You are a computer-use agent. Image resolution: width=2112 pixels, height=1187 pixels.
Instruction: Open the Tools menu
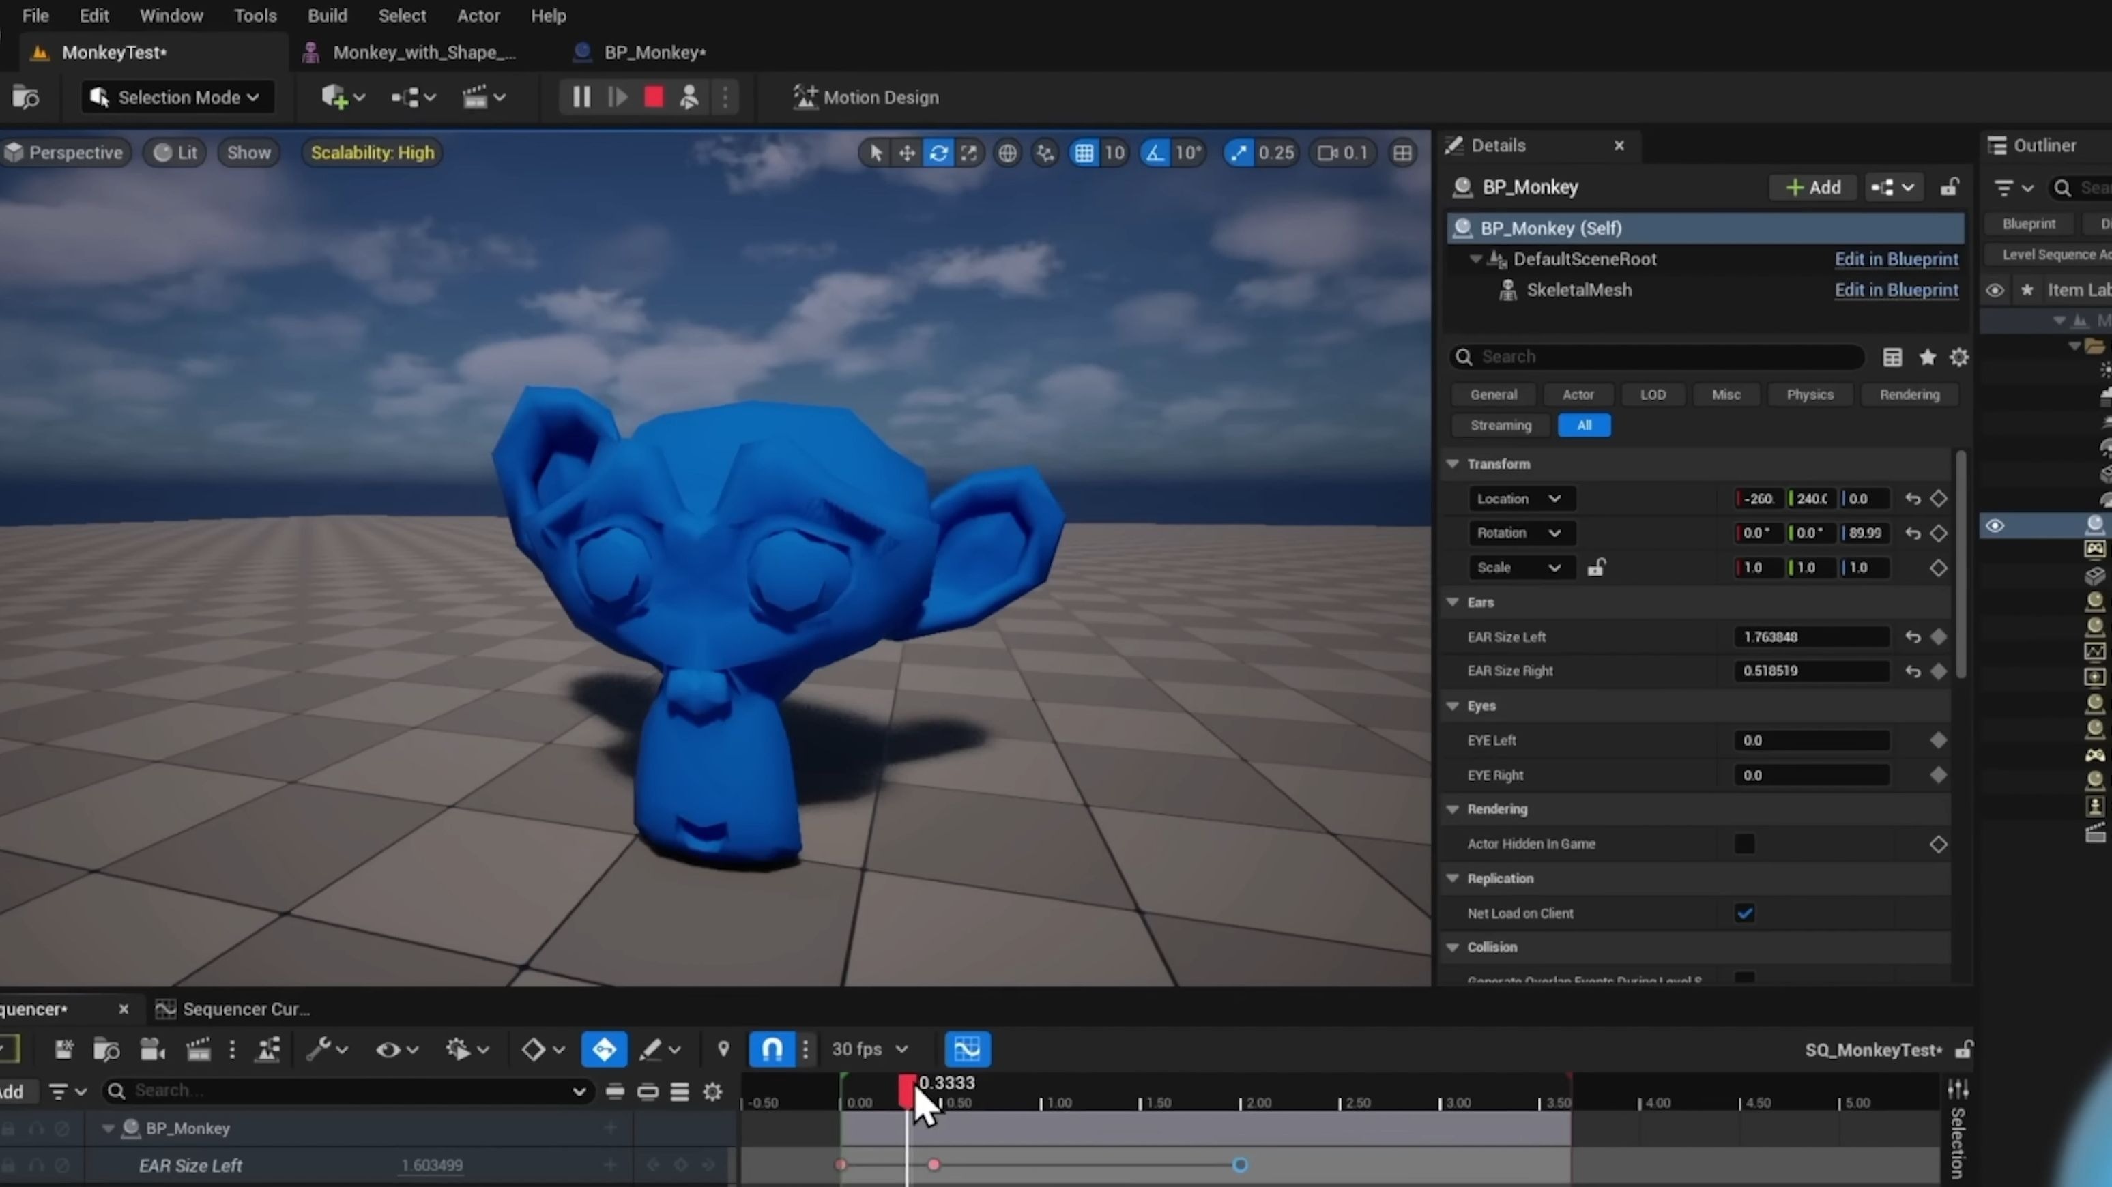point(255,16)
